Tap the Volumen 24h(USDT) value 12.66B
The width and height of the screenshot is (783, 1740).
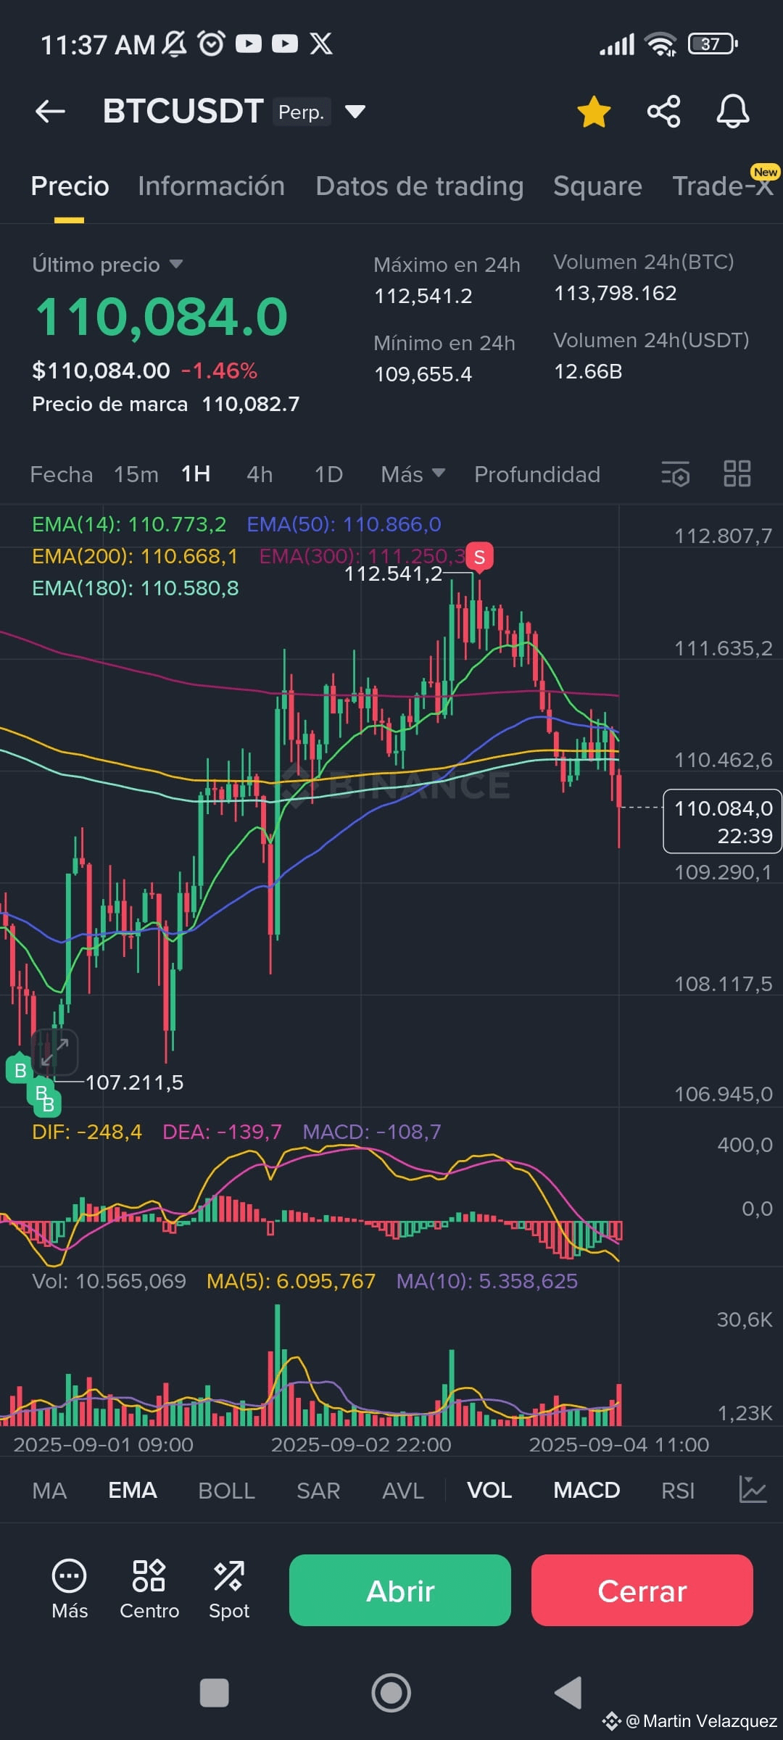coord(588,371)
